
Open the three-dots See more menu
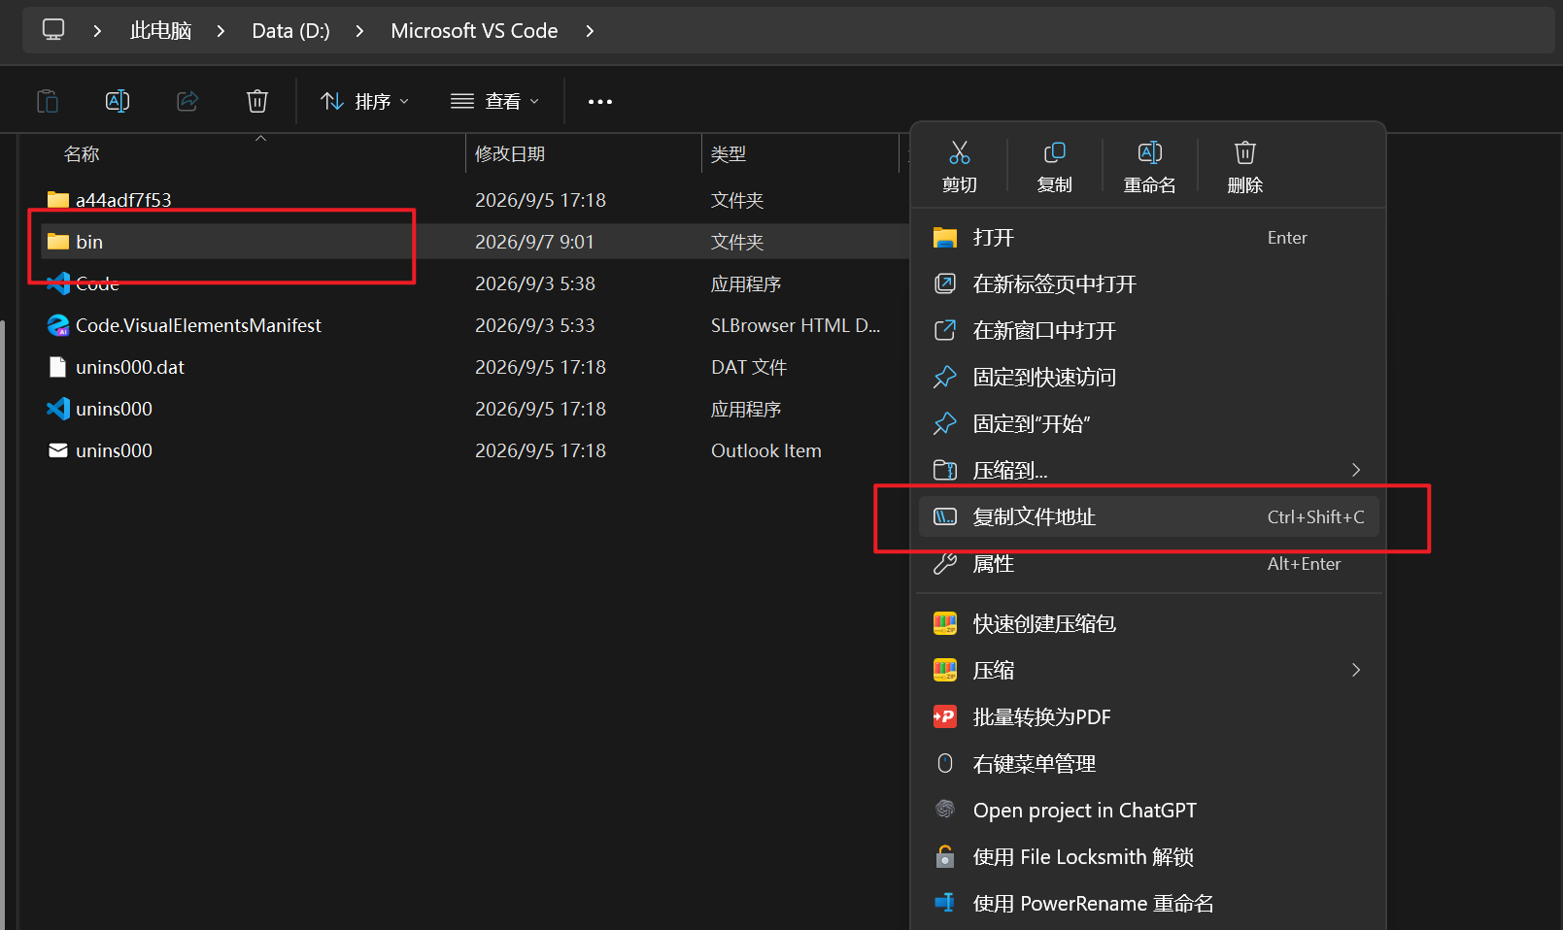click(x=600, y=101)
